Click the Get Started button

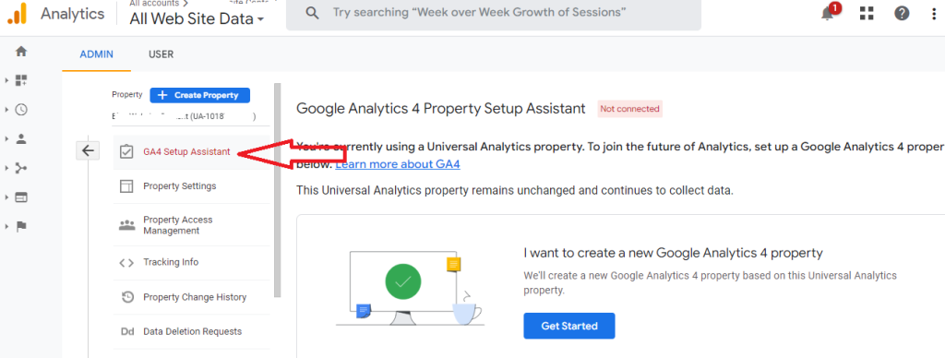pyautogui.click(x=568, y=326)
